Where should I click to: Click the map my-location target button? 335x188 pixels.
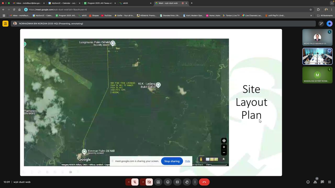(224, 141)
